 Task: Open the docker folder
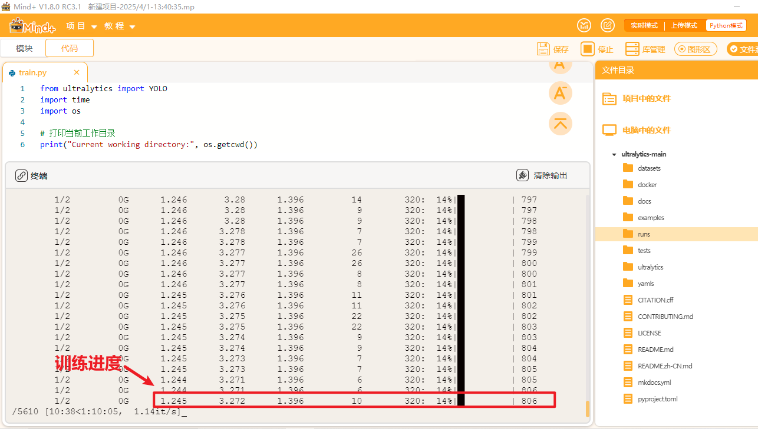click(640, 185)
